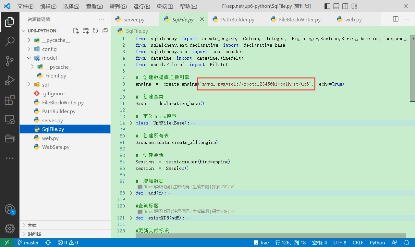Toggle secondary side bar layout button
The width and height of the screenshot is (415, 247).
click(x=345, y=6)
